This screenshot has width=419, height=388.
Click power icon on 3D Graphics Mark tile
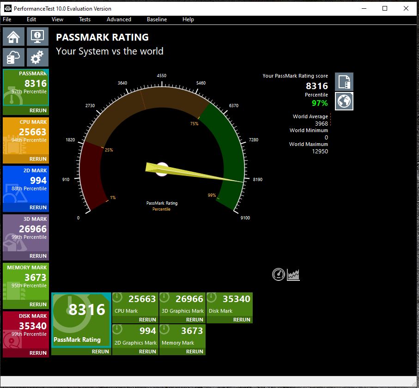pyautogui.click(x=164, y=297)
